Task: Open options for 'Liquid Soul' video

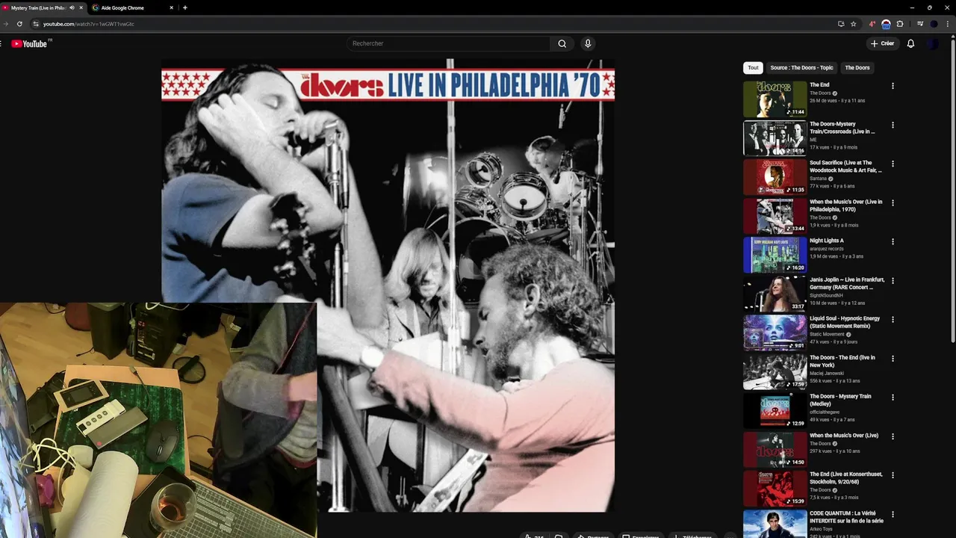Action: [893, 319]
